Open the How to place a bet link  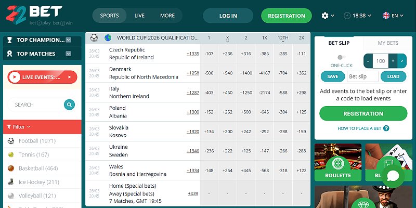(359, 128)
